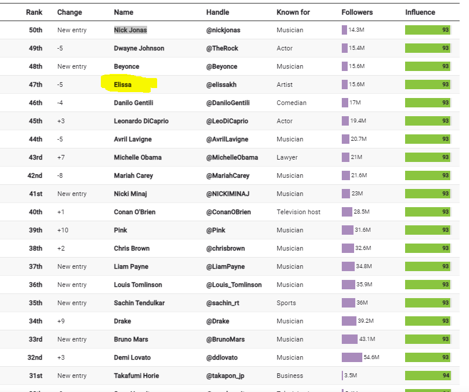Viewport: 469px width, 392px height.
Task: Click the name Bruno Mars
Action: tap(131, 339)
